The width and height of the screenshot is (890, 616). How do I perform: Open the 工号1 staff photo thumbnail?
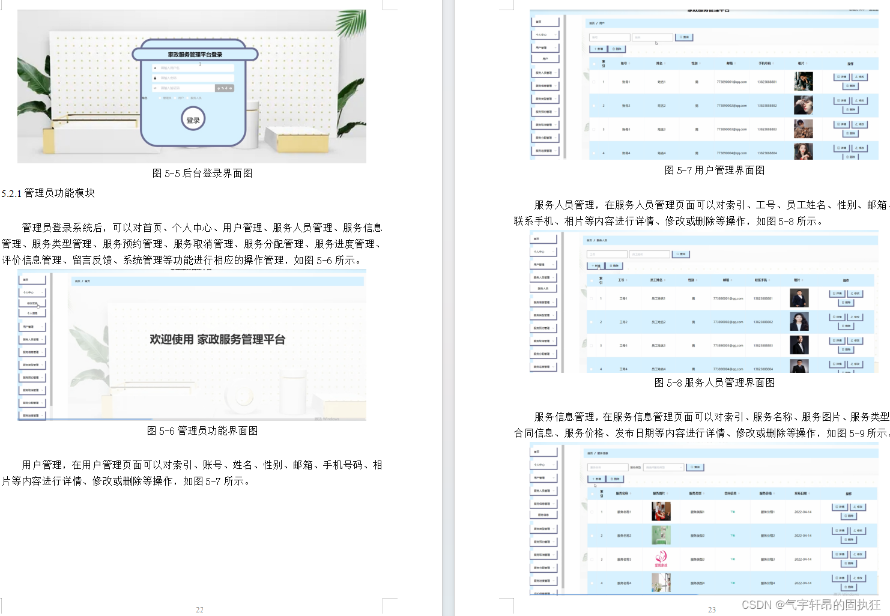pos(799,298)
